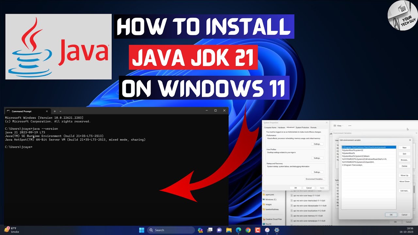The height and width of the screenshot is (235, 418).
Task: Select the System32\OpenSSH path entry
Action: 369,162
